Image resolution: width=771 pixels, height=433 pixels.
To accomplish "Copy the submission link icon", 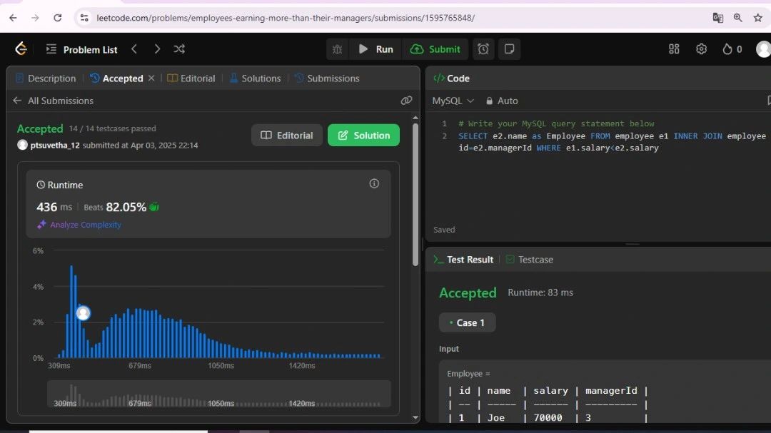I will point(406,101).
